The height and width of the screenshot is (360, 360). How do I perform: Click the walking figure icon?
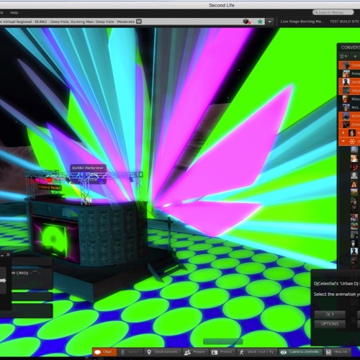242,352
